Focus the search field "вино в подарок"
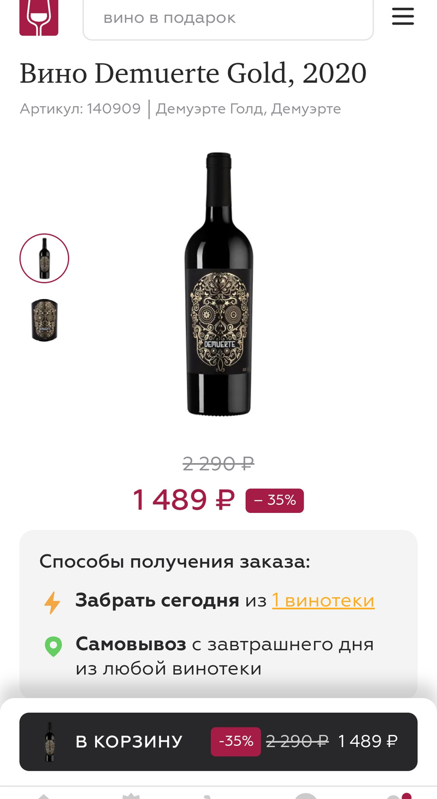This screenshot has width=437, height=799. (228, 18)
